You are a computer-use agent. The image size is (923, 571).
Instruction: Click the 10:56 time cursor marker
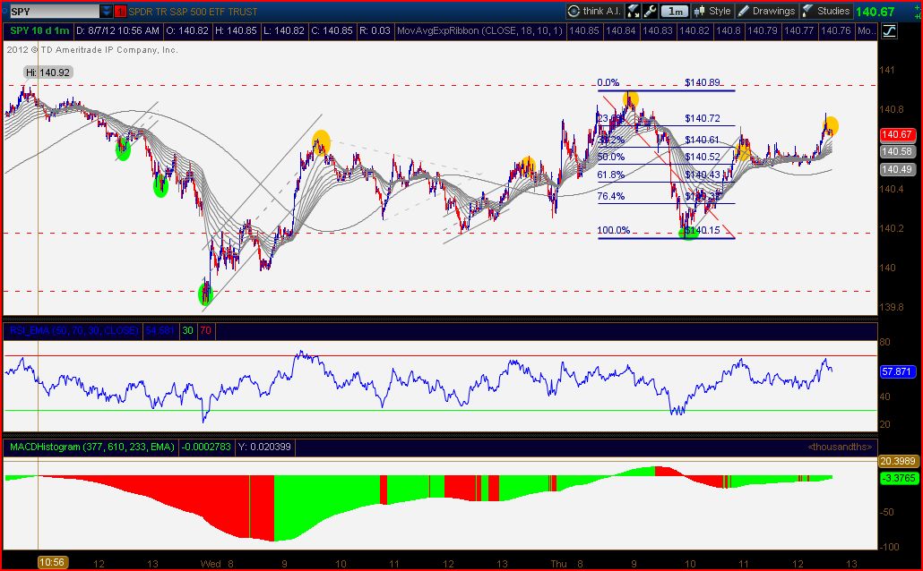click(52, 563)
